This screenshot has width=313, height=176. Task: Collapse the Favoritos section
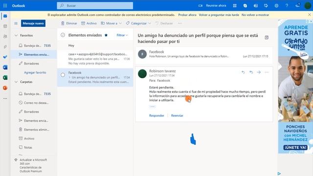[x=16, y=35]
